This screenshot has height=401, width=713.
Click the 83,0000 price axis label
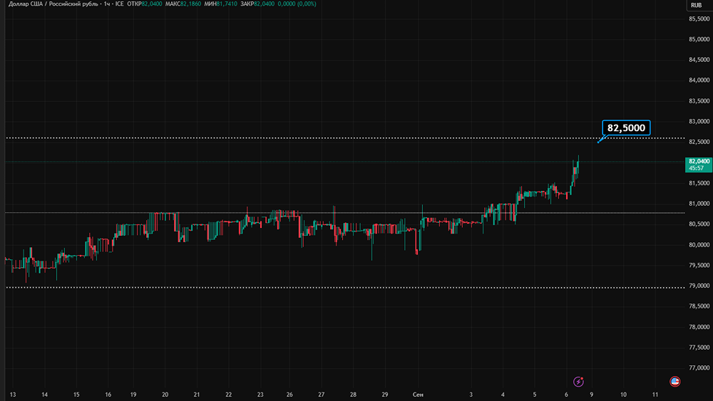(x=699, y=121)
